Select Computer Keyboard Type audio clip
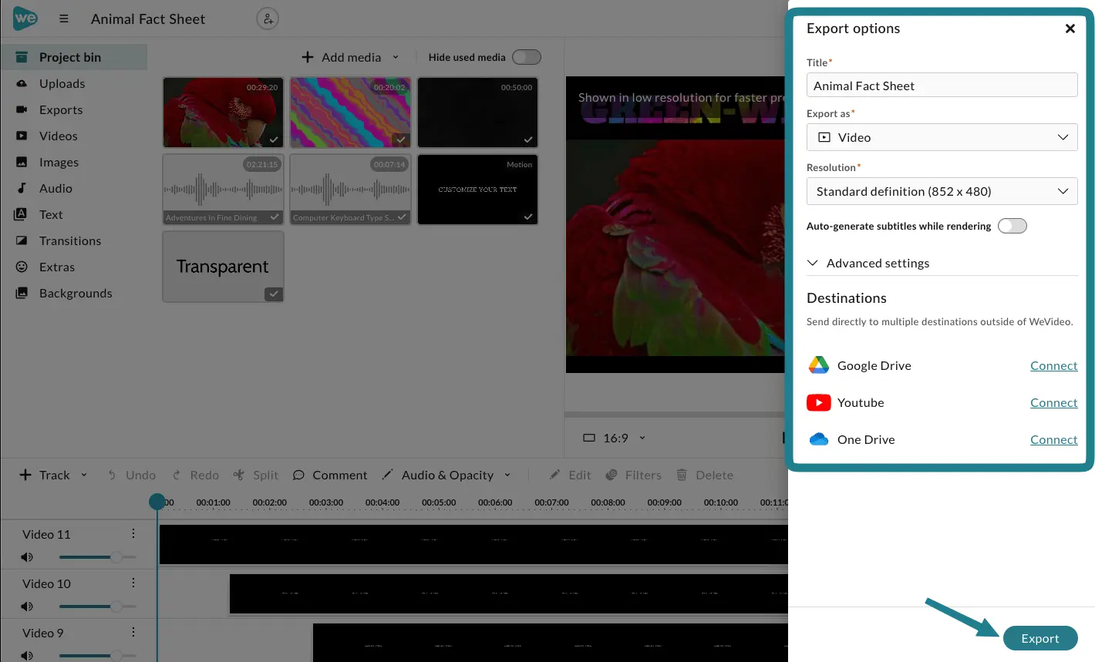The image size is (1095, 662). coord(350,190)
